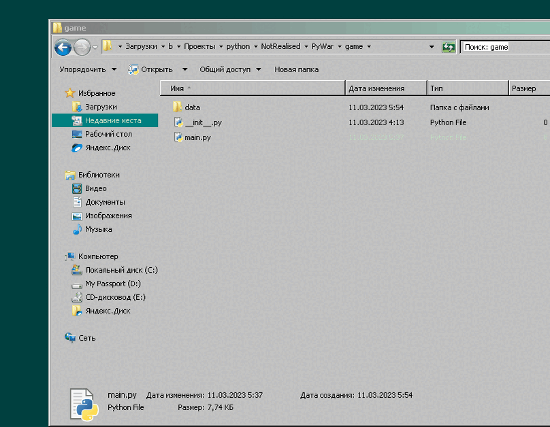The width and height of the screenshot is (550, 427).
Task: Expand the arrow after 'game' in path
Action: point(369,47)
